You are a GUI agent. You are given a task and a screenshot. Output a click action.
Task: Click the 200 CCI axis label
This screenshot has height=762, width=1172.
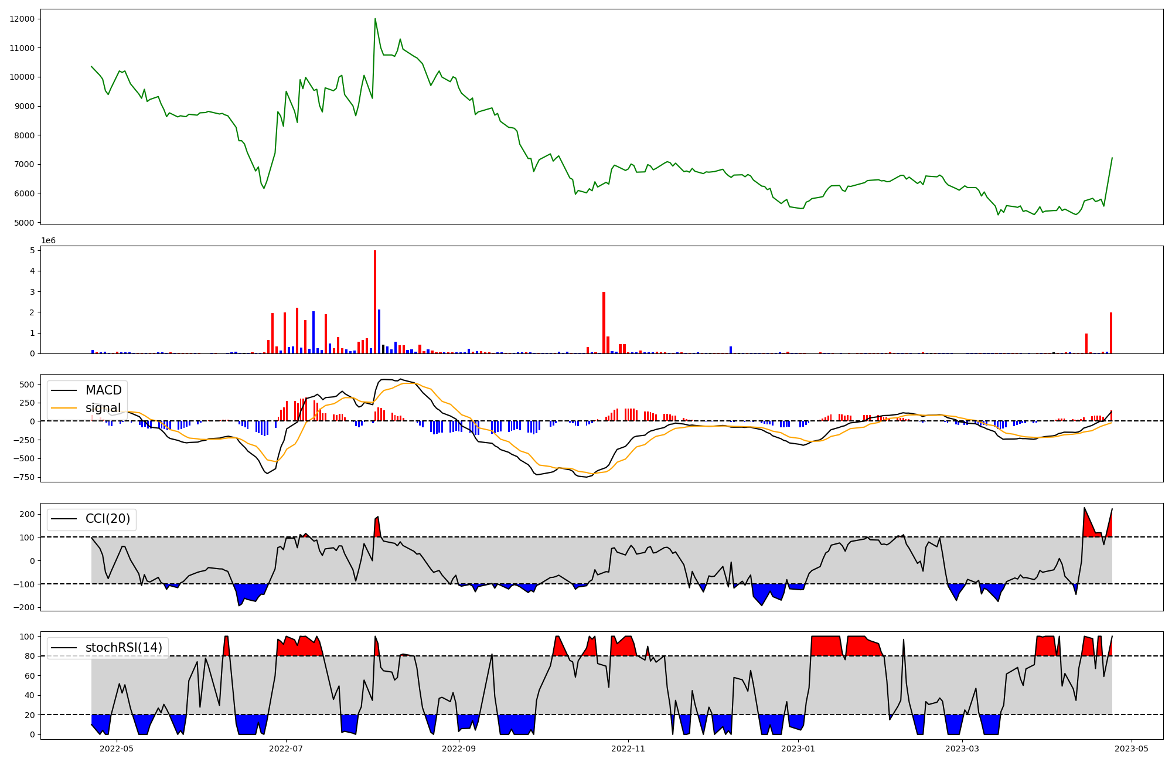pos(28,514)
